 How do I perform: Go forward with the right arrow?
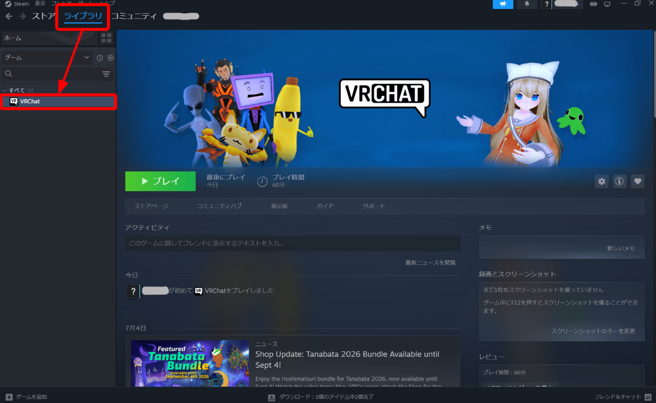tap(23, 16)
